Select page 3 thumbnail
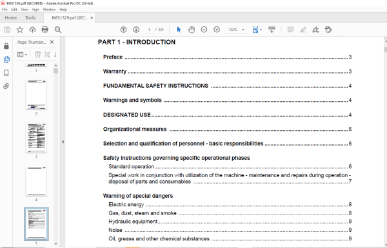This screenshot has width=387, height=248. click(x=36, y=138)
